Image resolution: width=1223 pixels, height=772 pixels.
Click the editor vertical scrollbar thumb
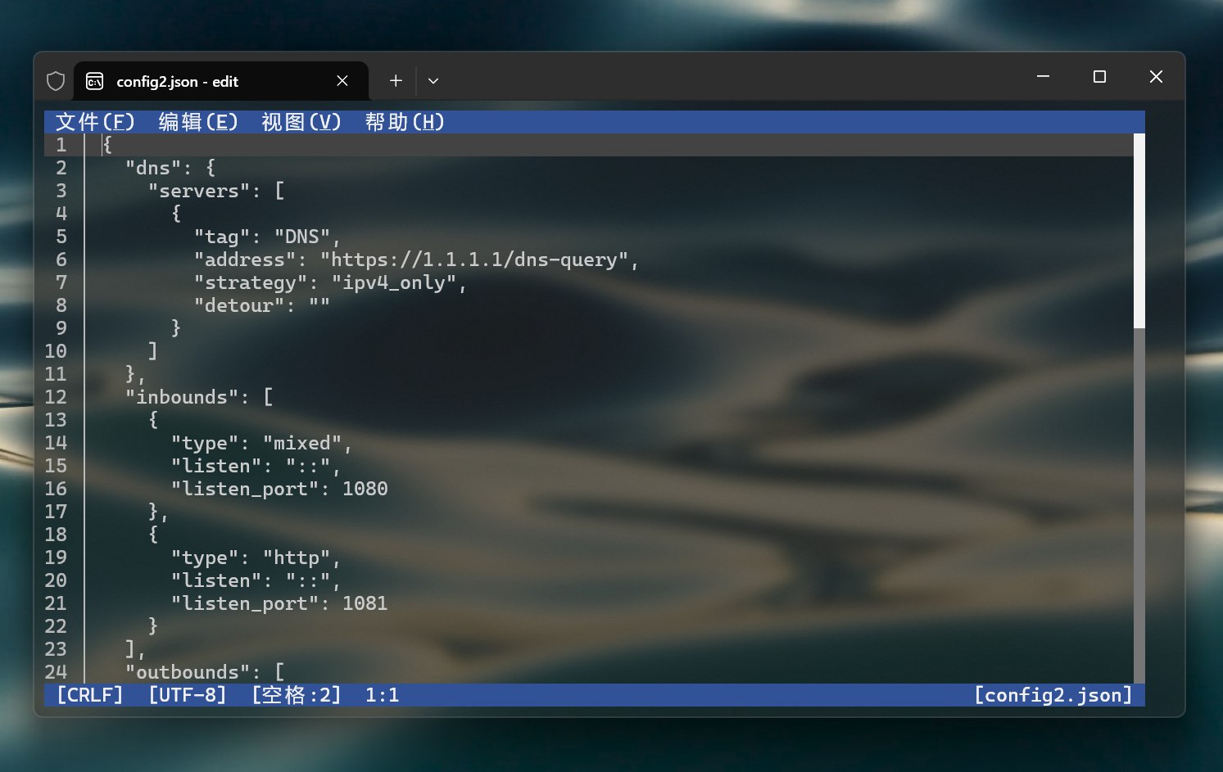click(x=1139, y=231)
